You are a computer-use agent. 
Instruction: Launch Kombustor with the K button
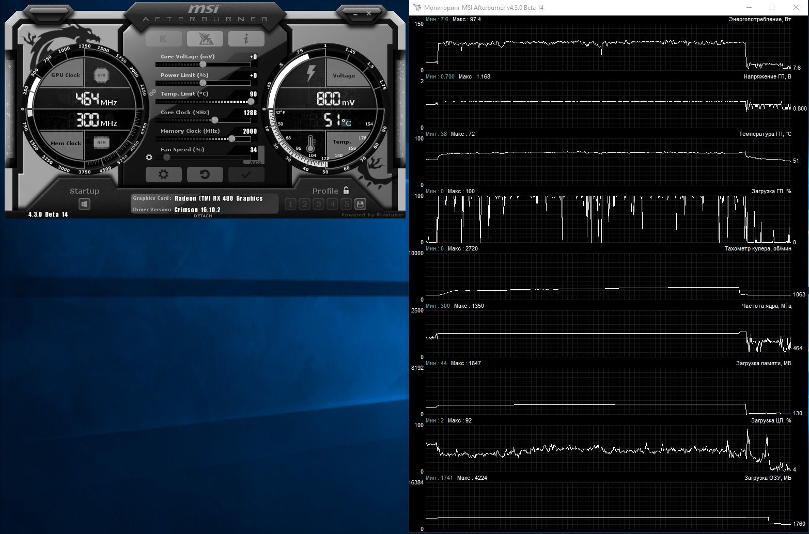[163, 39]
